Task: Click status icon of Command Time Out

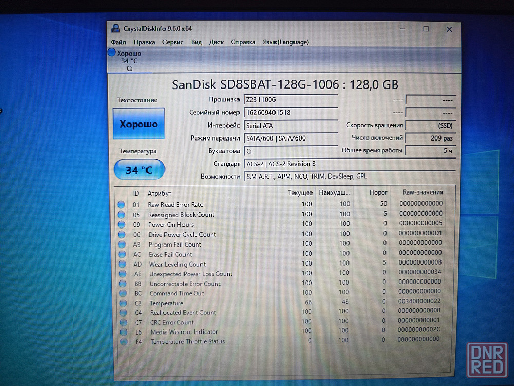Action: click(123, 293)
